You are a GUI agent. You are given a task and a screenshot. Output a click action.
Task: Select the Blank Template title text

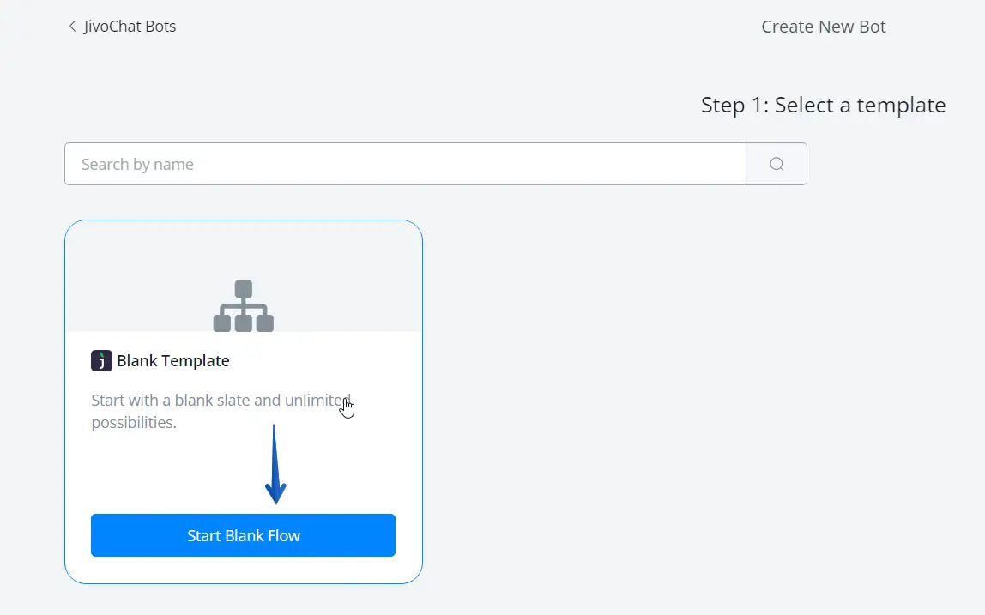pyautogui.click(x=173, y=361)
